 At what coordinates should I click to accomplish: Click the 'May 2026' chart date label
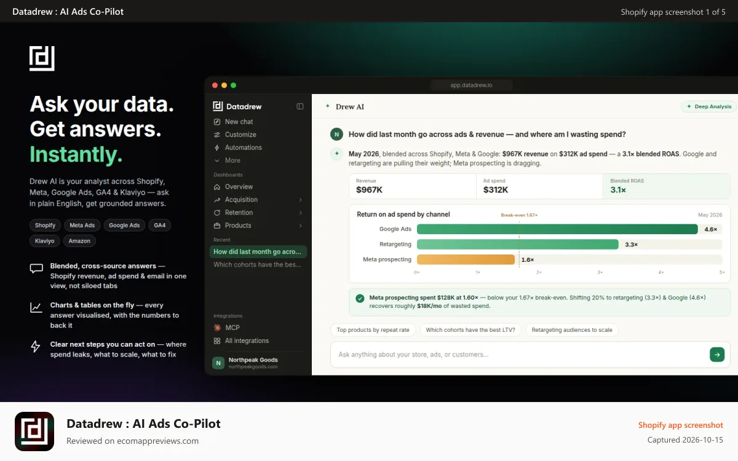click(x=710, y=215)
